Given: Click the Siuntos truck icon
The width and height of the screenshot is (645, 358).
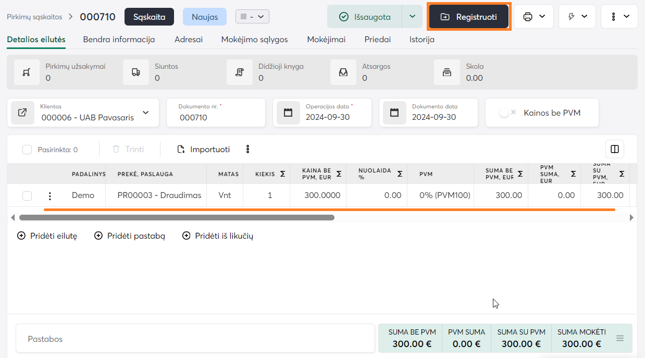Looking at the screenshot, I should (135, 72).
